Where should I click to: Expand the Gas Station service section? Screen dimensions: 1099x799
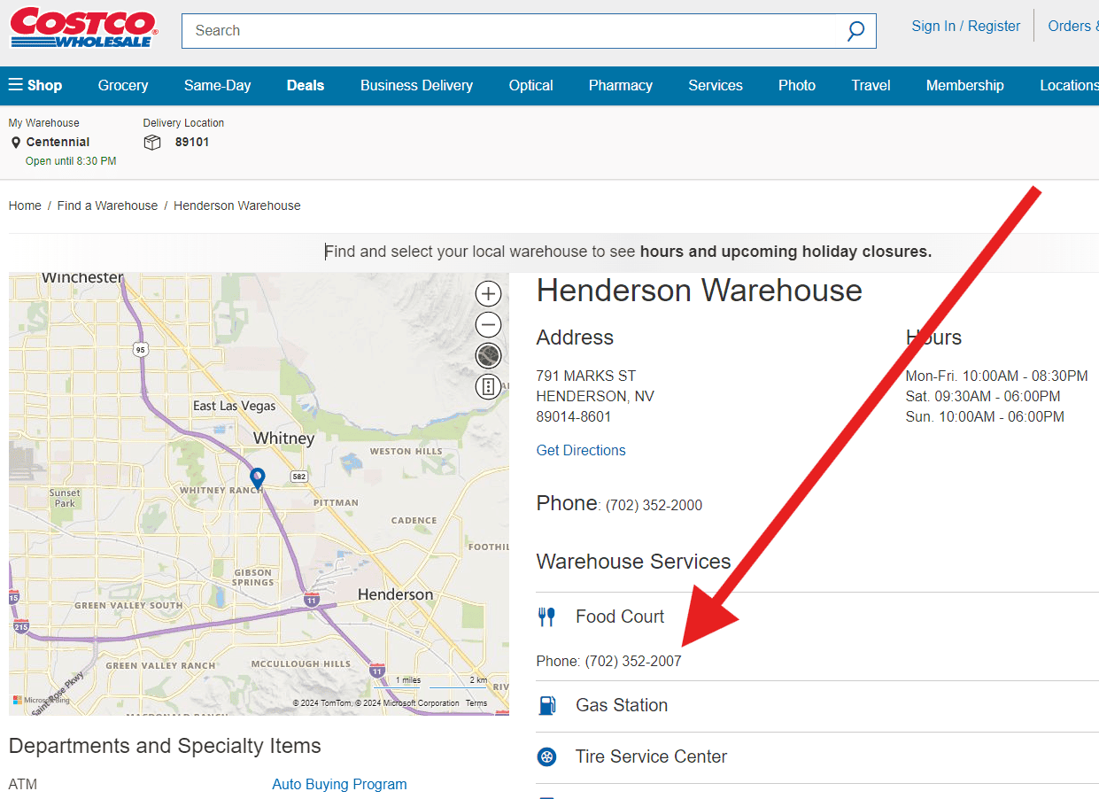click(817, 706)
